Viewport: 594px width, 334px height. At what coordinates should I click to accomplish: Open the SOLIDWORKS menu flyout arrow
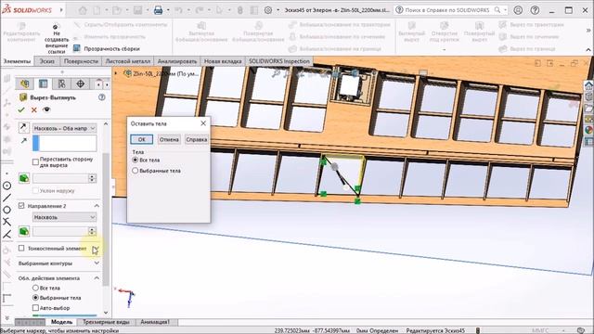pyautogui.click(x=61, y=10)
